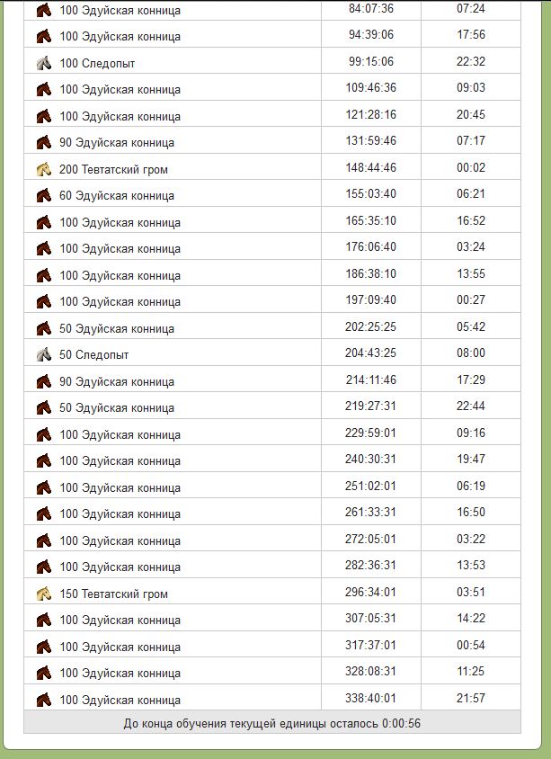Click the duration value 99:15:06
The width and height of the screenshot is (551, 759).
click(x=371, y=61)
